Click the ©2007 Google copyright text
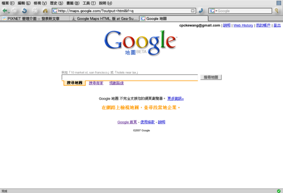Viewport: 283px width, 193px height. (x=141, y=130)
